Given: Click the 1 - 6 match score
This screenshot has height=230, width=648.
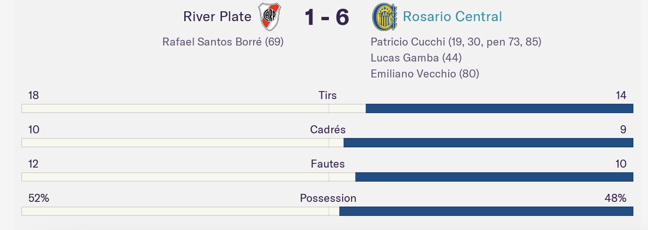Looking at the screenshot, I should (327, 17).
